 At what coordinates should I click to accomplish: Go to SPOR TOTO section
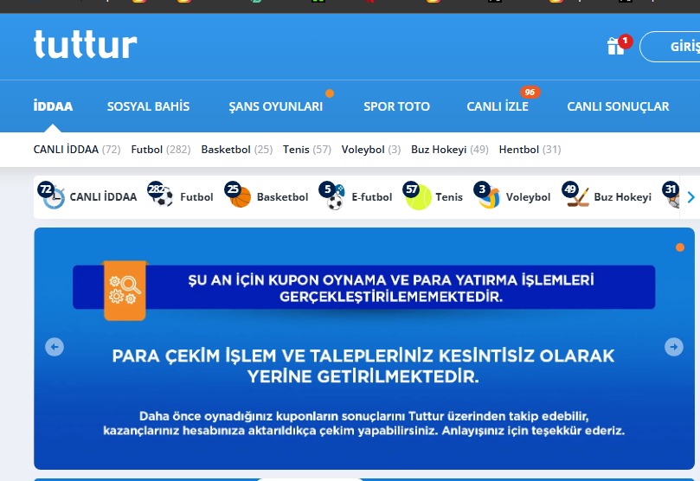[x=396, y=106]
